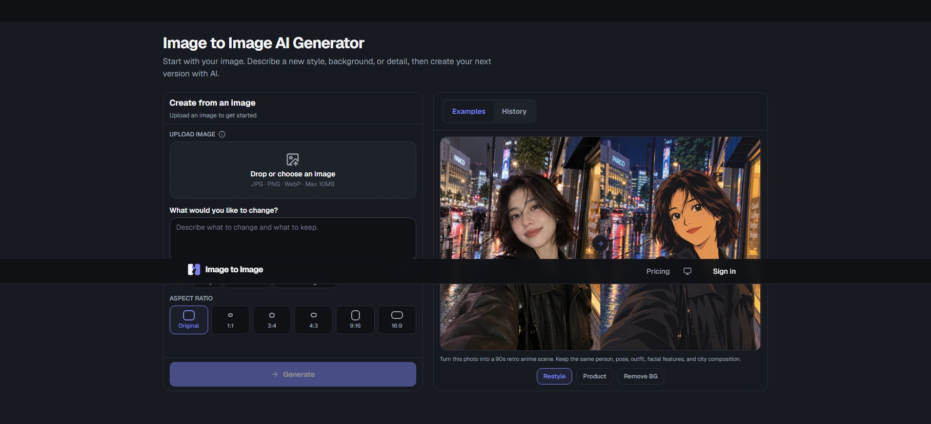Set aspect ratio to 9:16
The height and width of the screenshot is (424, 931).
pos(355,320)
